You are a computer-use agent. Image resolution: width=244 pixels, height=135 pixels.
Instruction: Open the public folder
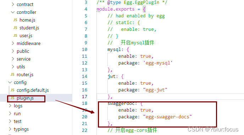tap(23, 51)
